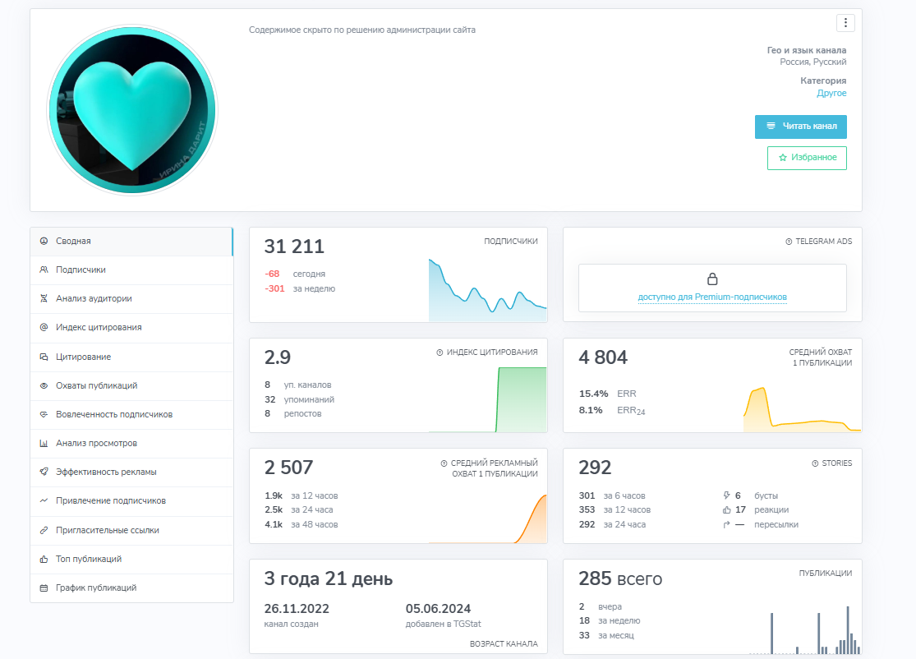Open the Другое category link

pos(831,94)
